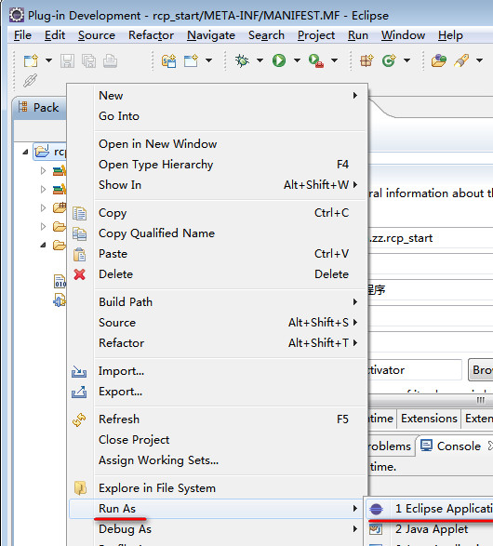Click the Print toolbar icon
The height and width of the screenshot is (546, 493).
[x=110, y=61]
